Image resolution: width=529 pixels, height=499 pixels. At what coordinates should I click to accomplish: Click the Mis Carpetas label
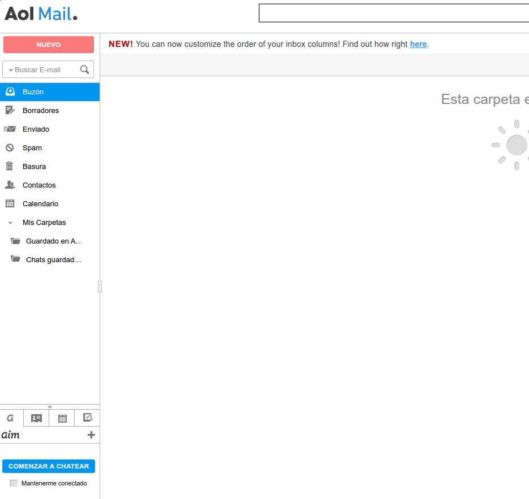click(x=44, y=223)
